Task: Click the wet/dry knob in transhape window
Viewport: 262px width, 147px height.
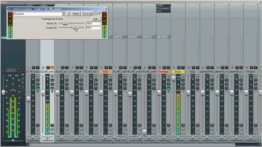Action: coord(95,13)
